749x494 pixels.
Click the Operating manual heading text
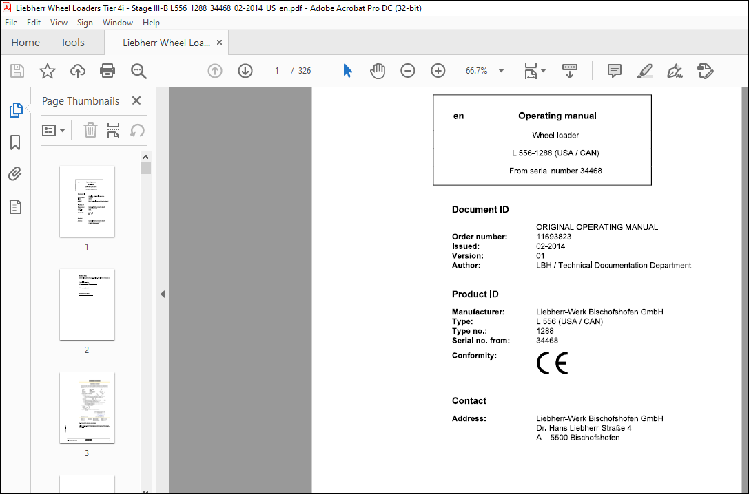557,116
